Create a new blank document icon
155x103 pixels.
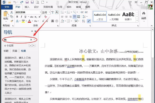pyautogui.click(x=43, y=2)
